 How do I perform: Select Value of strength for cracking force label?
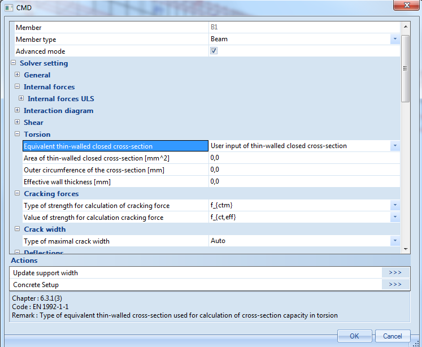[x=93, y=217]
